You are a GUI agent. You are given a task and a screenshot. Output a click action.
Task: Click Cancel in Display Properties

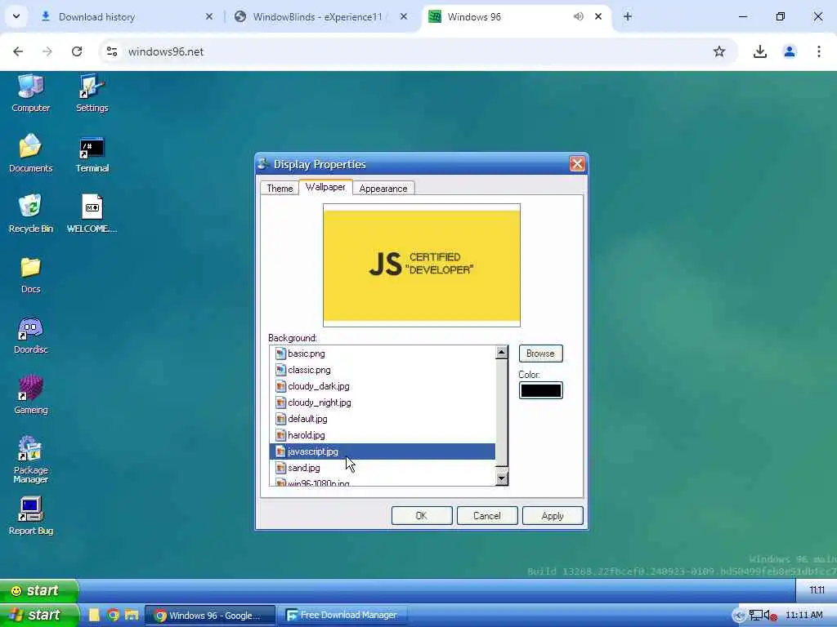(x=487, y=516)
